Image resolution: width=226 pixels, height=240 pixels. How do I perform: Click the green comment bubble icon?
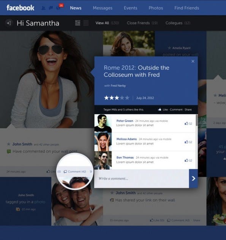tap(9, 151)
